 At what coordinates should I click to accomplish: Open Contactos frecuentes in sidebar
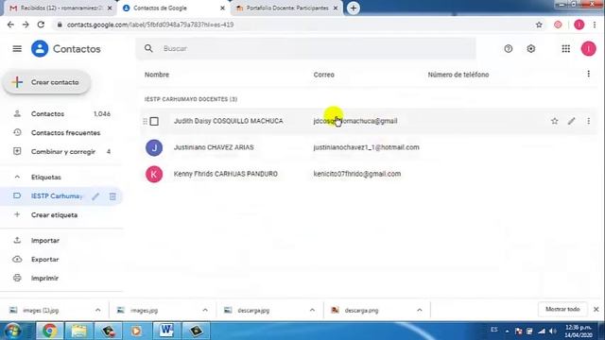[x=61, y=132]
